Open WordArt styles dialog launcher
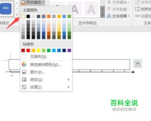Viewport: 151px width, 121px height. point(131,24)
